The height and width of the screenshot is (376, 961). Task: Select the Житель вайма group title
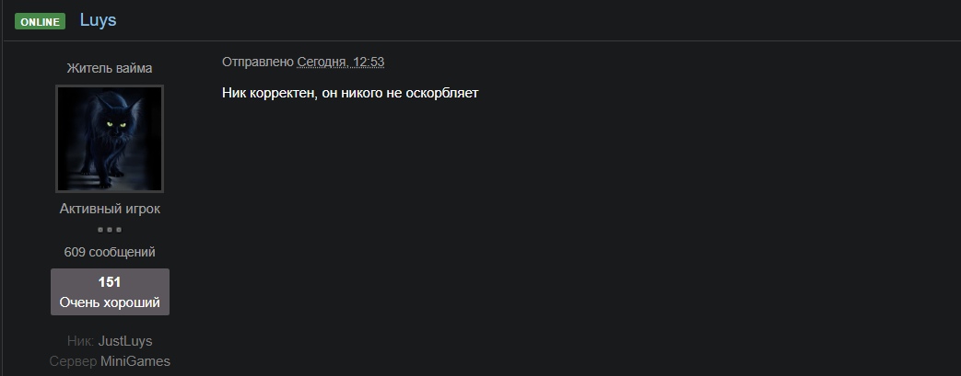click(x=110, y=68)
